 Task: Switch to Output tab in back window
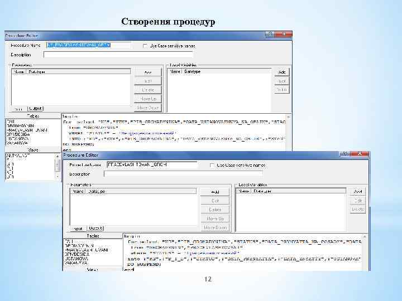35,109
